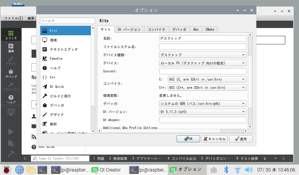This screenshot has height=175, width=299.
Task: Open 解析 (Analyzer) options category
Action: (65, 124)
